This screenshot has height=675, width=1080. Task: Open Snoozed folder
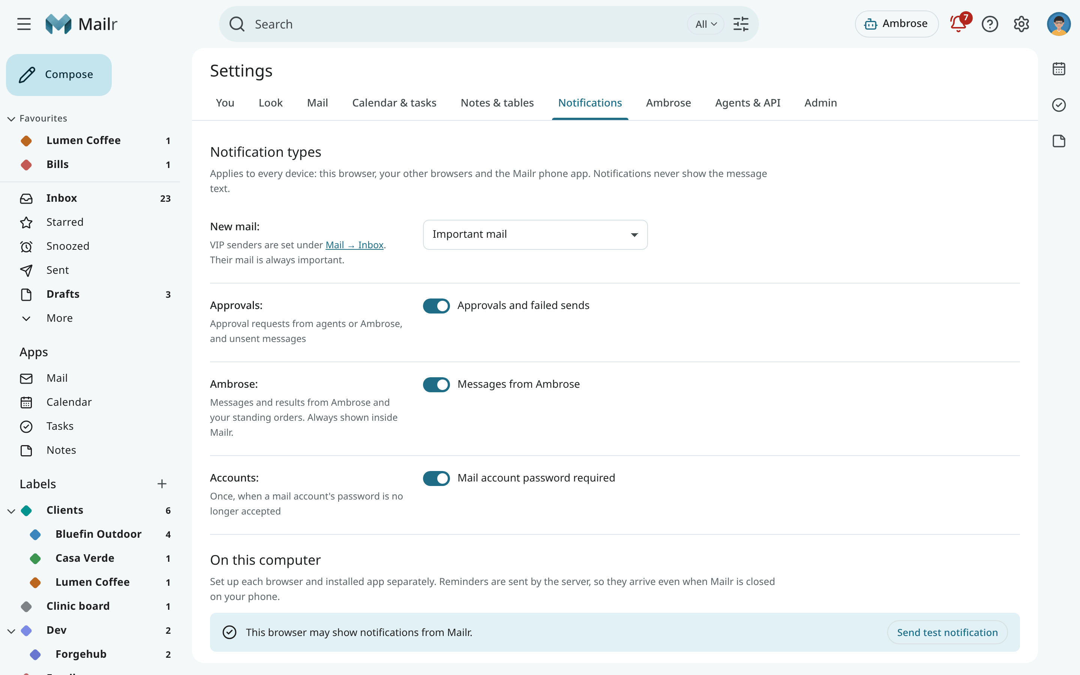tap(90, 246)
